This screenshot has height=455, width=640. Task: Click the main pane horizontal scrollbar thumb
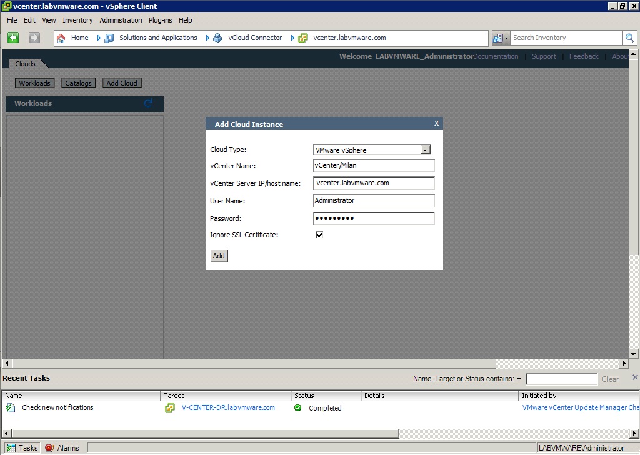tap(254, 363)
